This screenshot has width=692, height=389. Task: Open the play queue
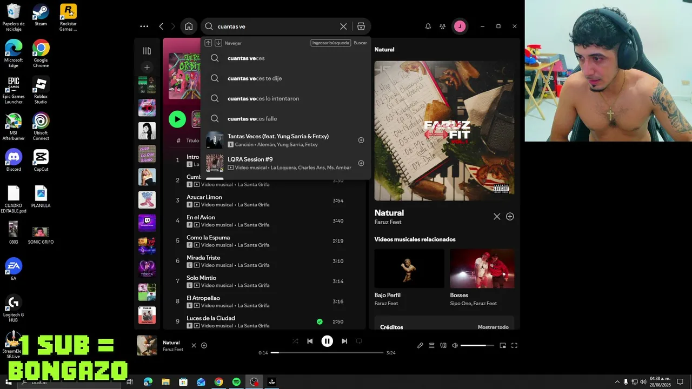432,345
